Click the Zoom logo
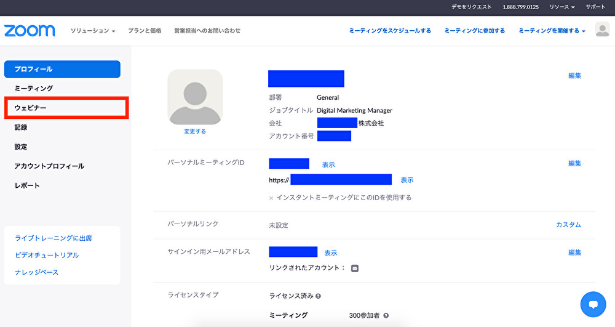This screenshot has width=615, height=327. pyautogui.click(x=30, y=31)
